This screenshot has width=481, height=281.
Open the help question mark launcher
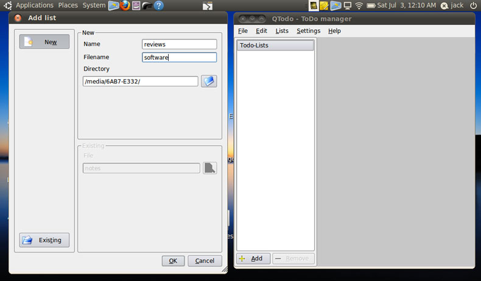(x=158, y=5)
